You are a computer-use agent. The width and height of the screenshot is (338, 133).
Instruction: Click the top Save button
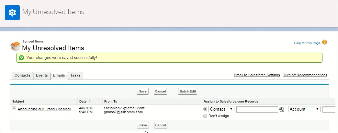click(x=143, y=91)
